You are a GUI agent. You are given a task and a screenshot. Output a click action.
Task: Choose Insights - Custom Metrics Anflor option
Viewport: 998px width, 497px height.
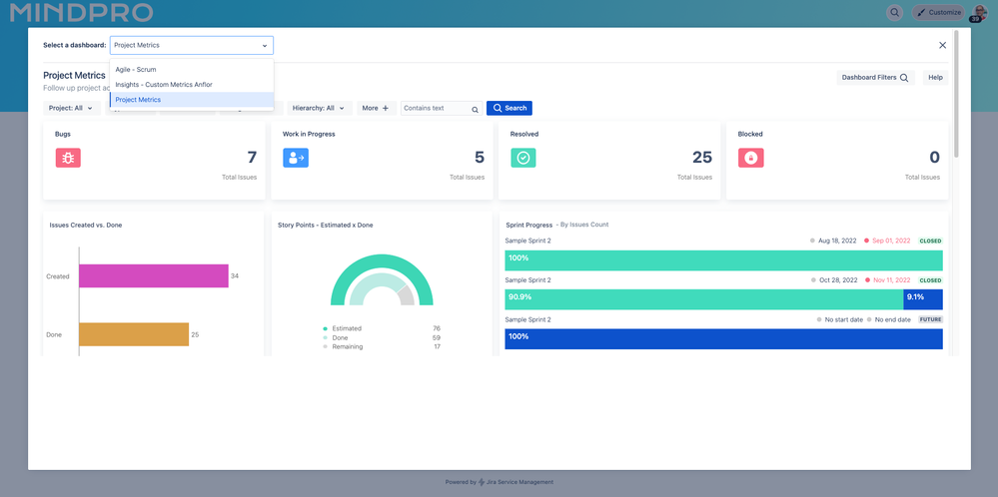pyautogui.click(x=191, y=85)
